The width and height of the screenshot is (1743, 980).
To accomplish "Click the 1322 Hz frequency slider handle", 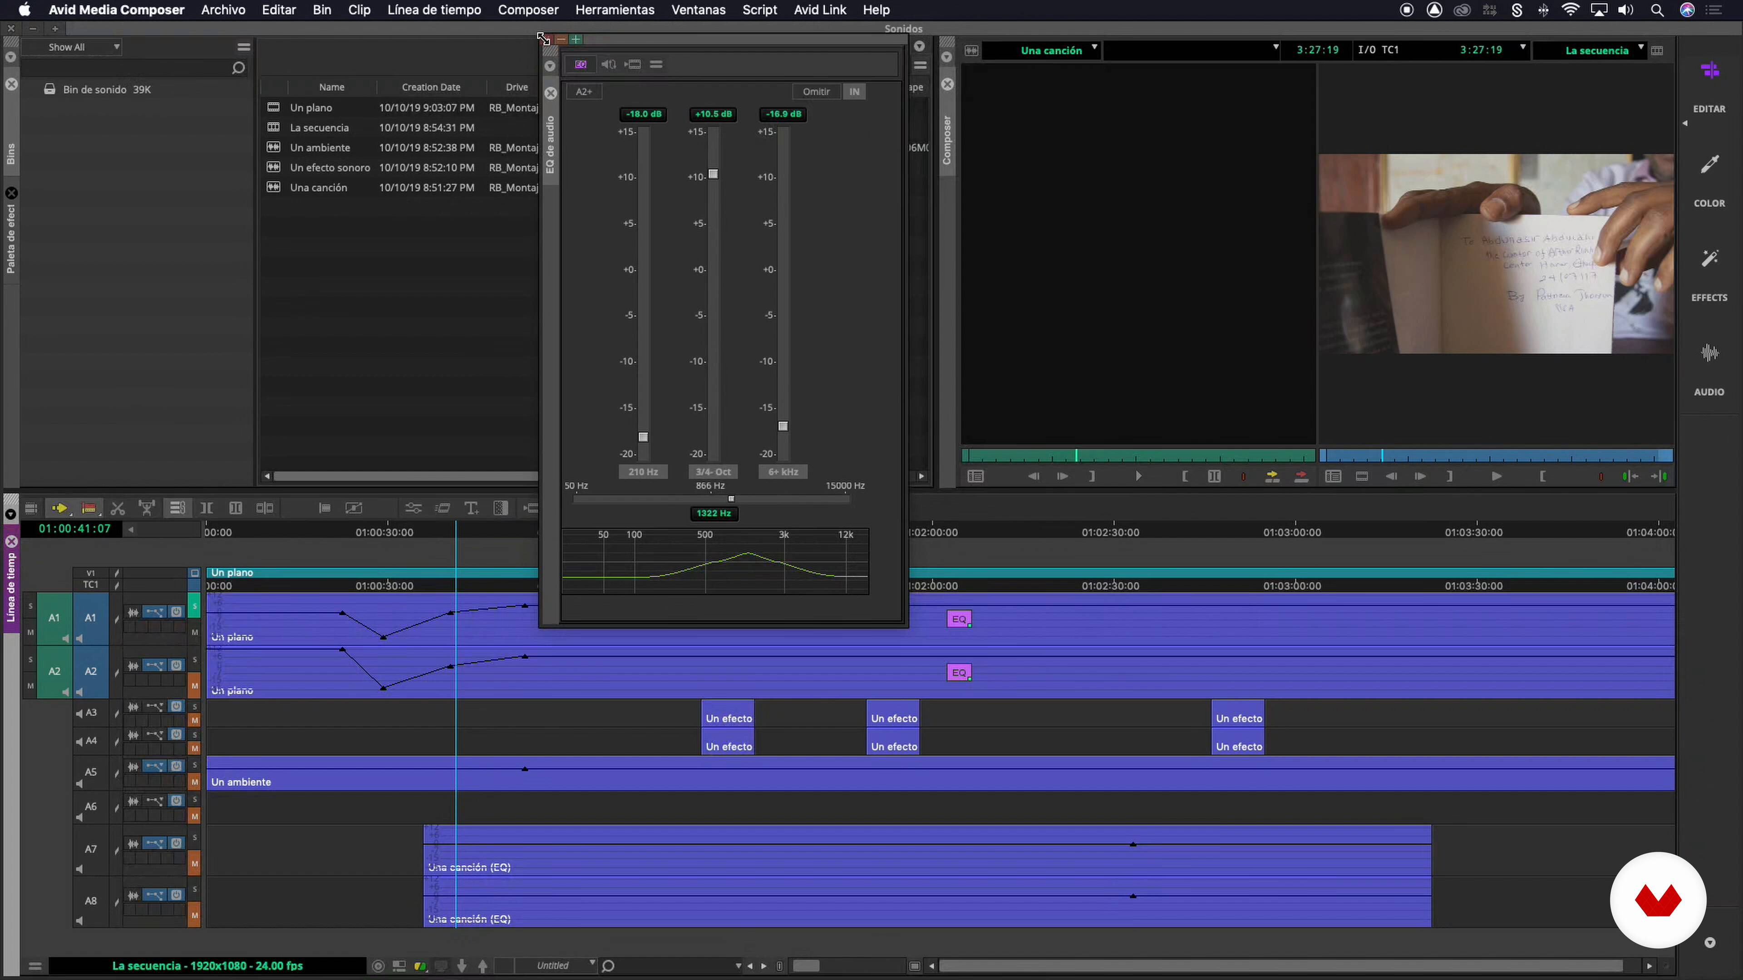I will tap(731, 499).
